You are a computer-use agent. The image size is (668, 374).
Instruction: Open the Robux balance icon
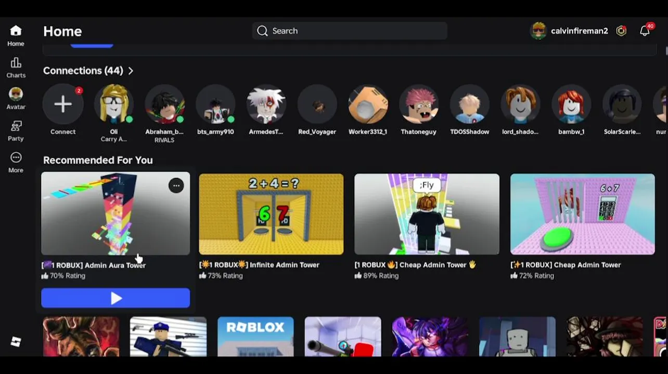(x=621, y=31)
